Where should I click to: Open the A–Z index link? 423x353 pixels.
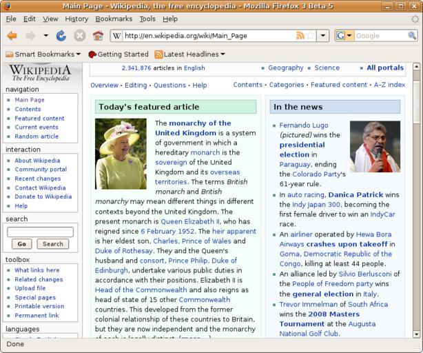389,85
